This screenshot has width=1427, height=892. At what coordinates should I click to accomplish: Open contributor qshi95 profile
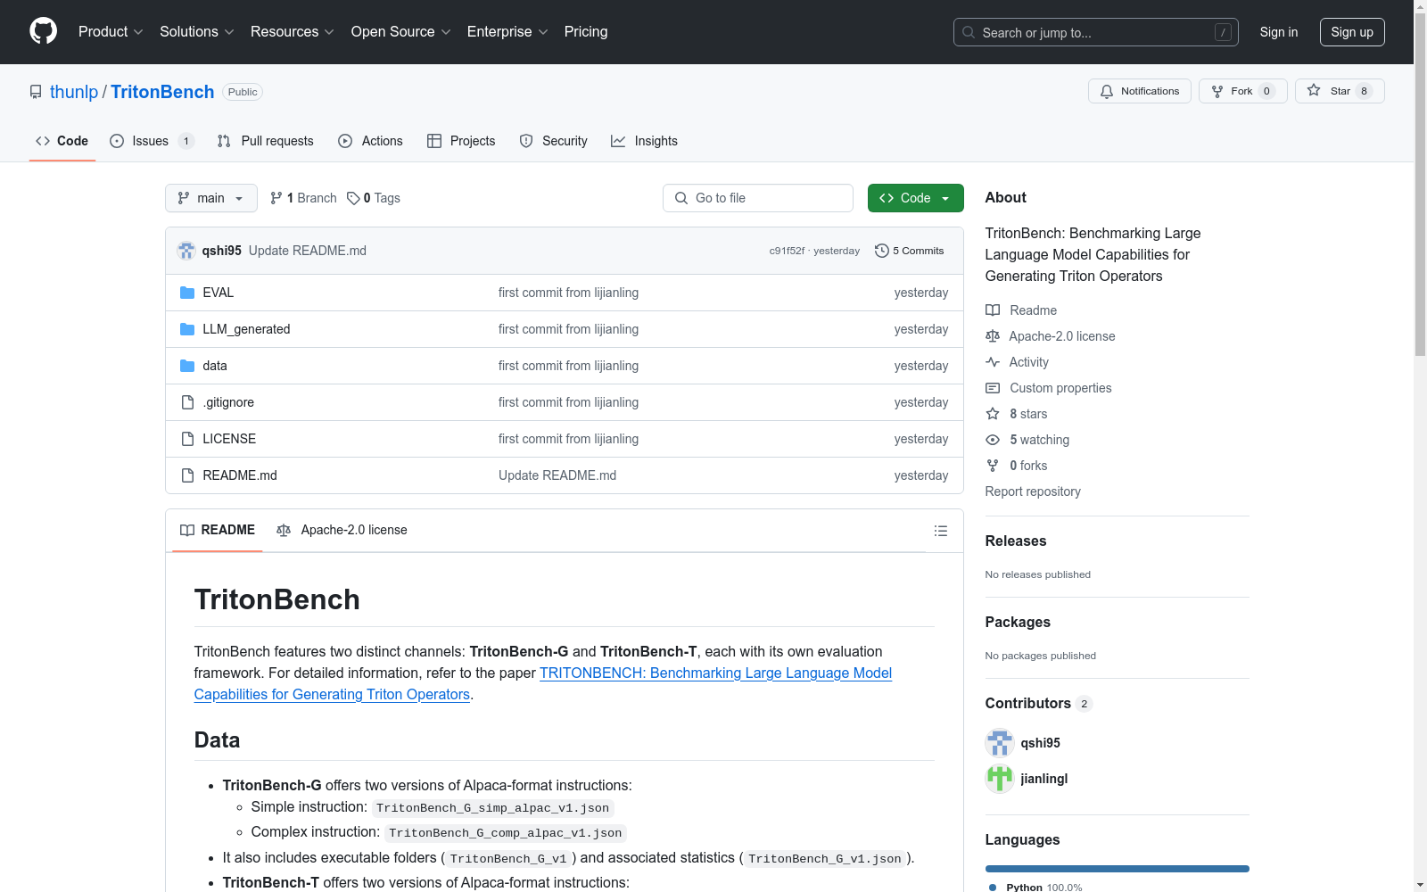(1040, 743)
